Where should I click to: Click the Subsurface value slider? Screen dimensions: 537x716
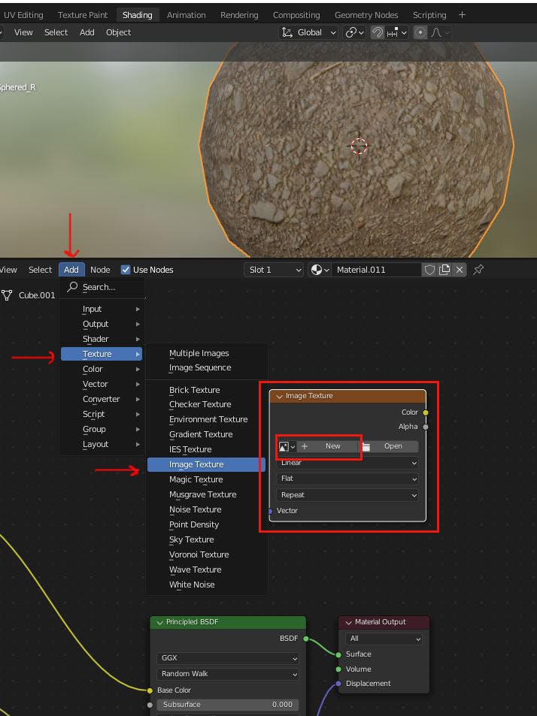click(x=228, y=705)
